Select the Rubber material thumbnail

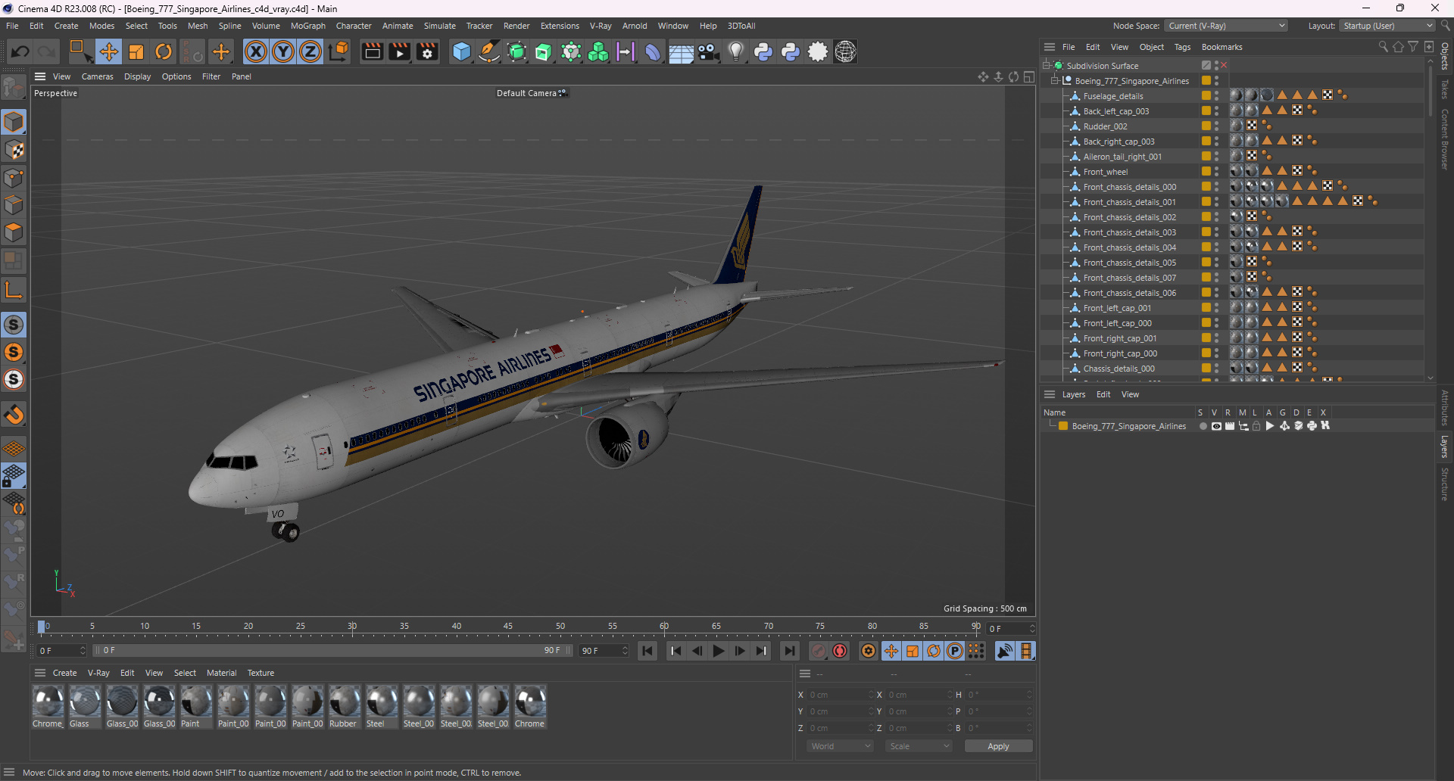pyautogui.click(x=344, y=702)
